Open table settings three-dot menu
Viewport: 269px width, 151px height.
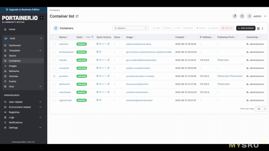click(263, 29)
